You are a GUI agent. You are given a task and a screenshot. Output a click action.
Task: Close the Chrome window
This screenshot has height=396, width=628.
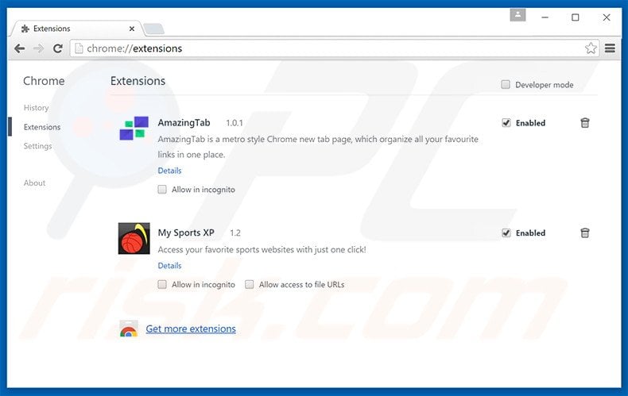click(x=607, y=17)
